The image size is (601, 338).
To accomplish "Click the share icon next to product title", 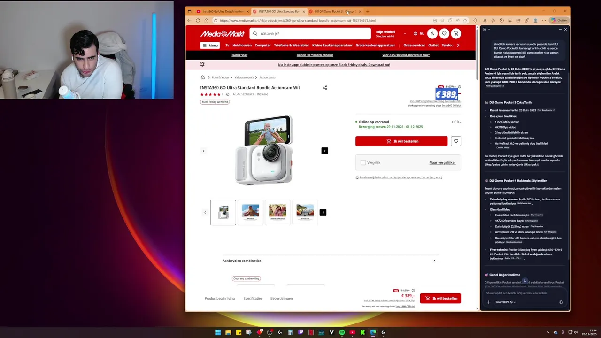I will 325,88.
